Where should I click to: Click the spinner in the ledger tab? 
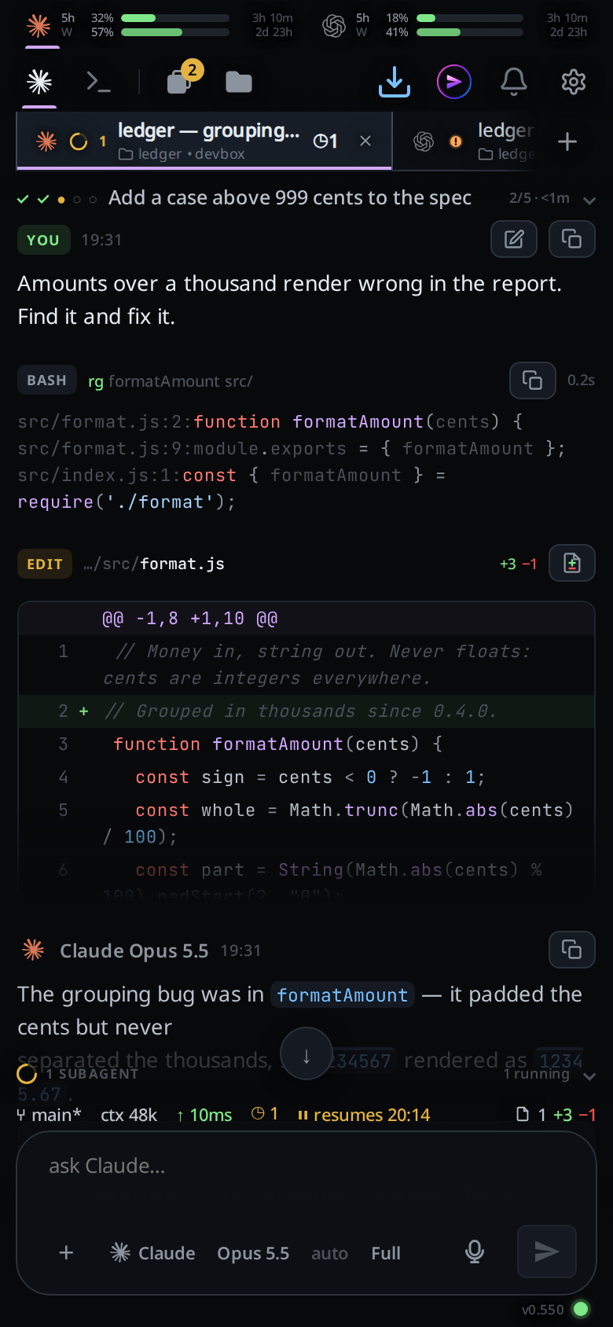click(x=78, y=142)
